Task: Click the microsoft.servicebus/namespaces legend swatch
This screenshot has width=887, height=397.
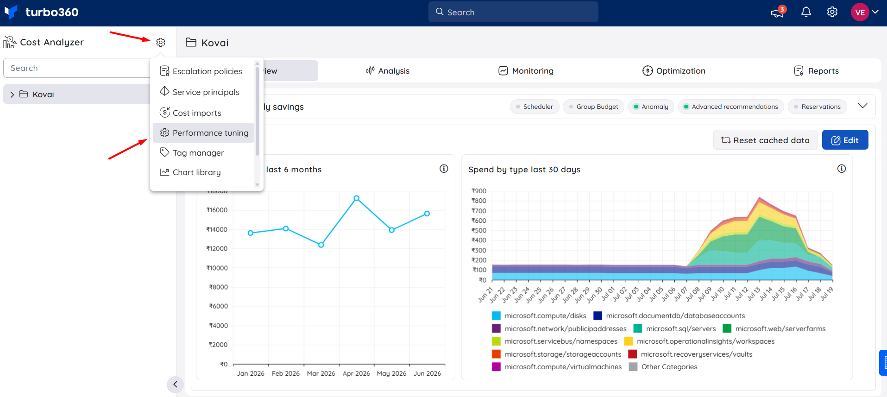Action: pos(496,341)
